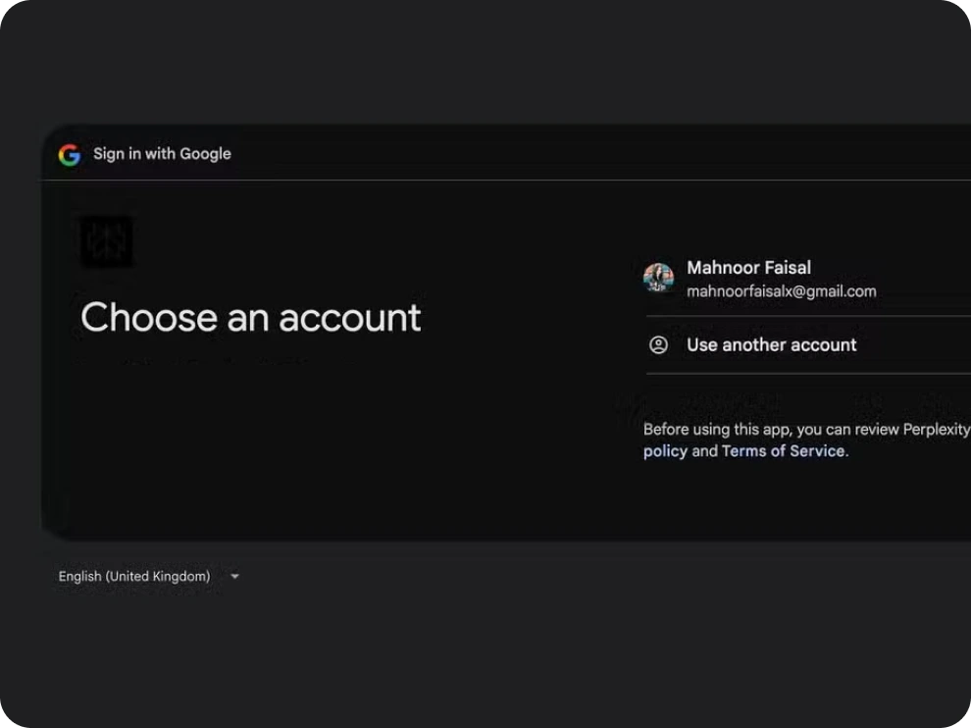The width and height of the screenshot is (971, 728).
Task: Click the "Choose an account" heading
Action: pyautogui.click(x=250, y=318)
